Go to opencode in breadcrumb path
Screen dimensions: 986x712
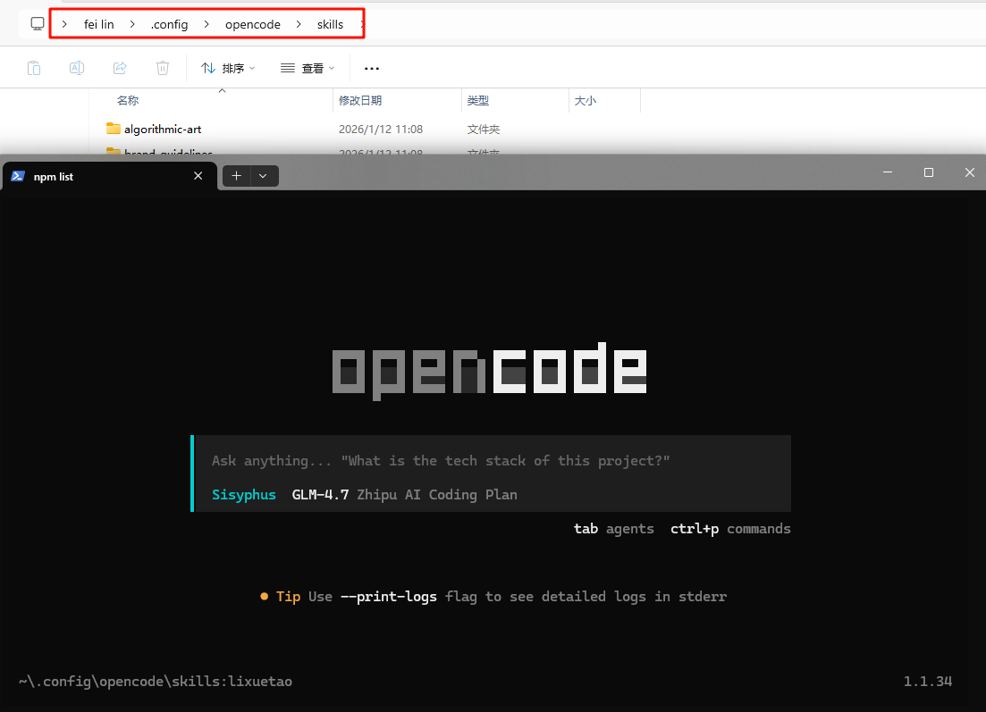(253, 24)
